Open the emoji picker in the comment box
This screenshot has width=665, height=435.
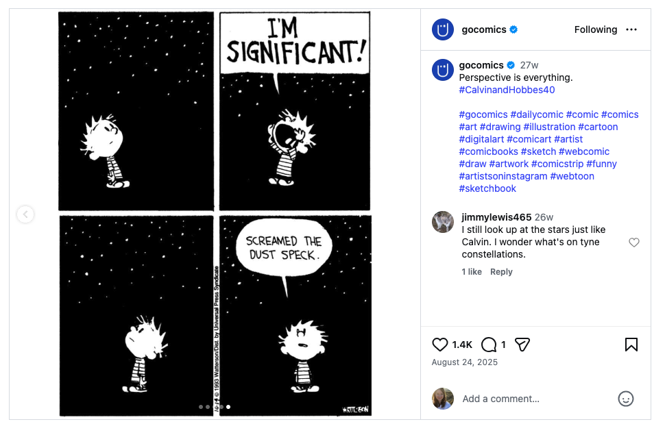click(626, 399)
